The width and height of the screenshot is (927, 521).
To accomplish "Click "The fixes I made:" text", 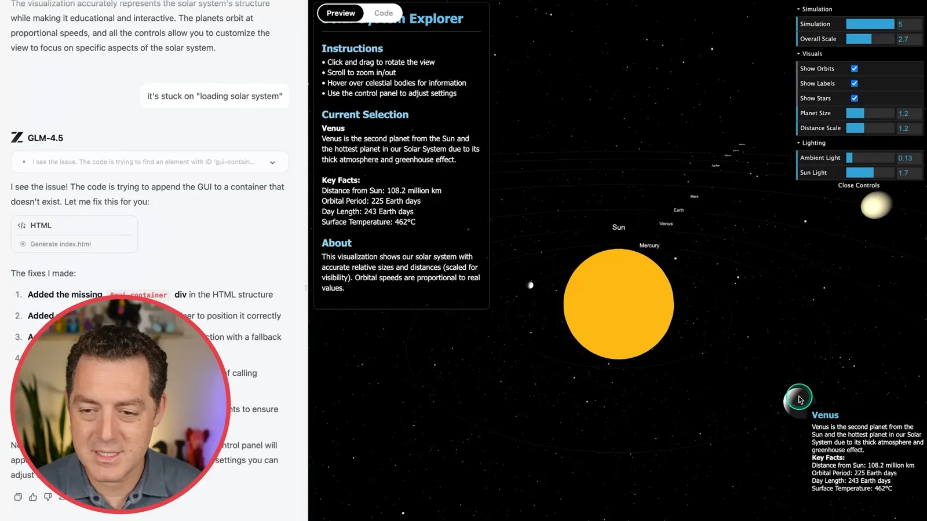I will pyautogui.click(x=43, y=273).
